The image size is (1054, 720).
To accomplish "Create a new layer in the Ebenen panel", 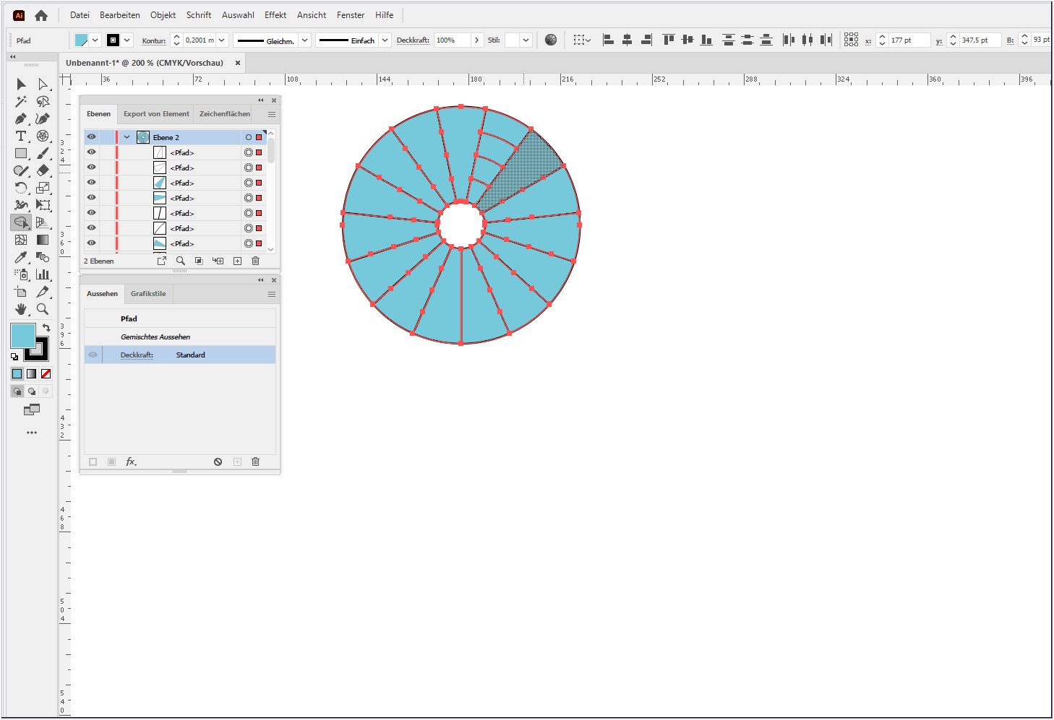I will [237, 261].
